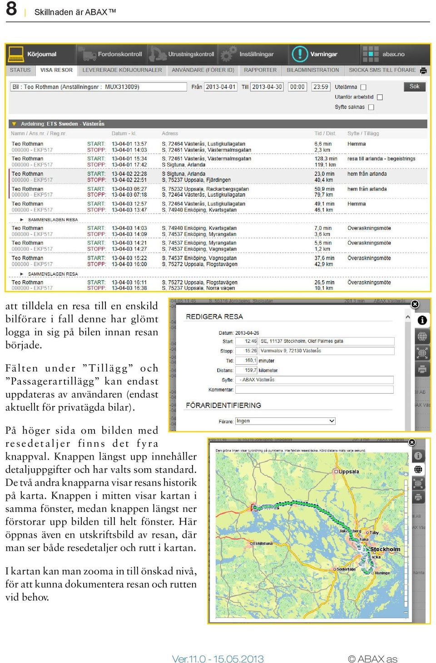
Task: Switch to the STATUS tab
Action: 20,70
